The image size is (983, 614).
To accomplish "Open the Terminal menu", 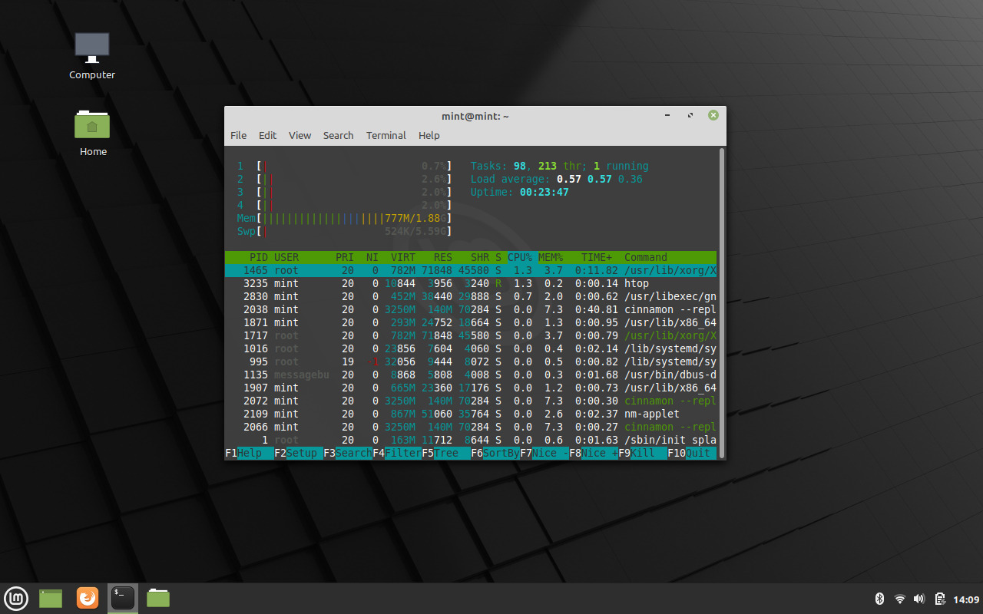I will tap(386, 135).
